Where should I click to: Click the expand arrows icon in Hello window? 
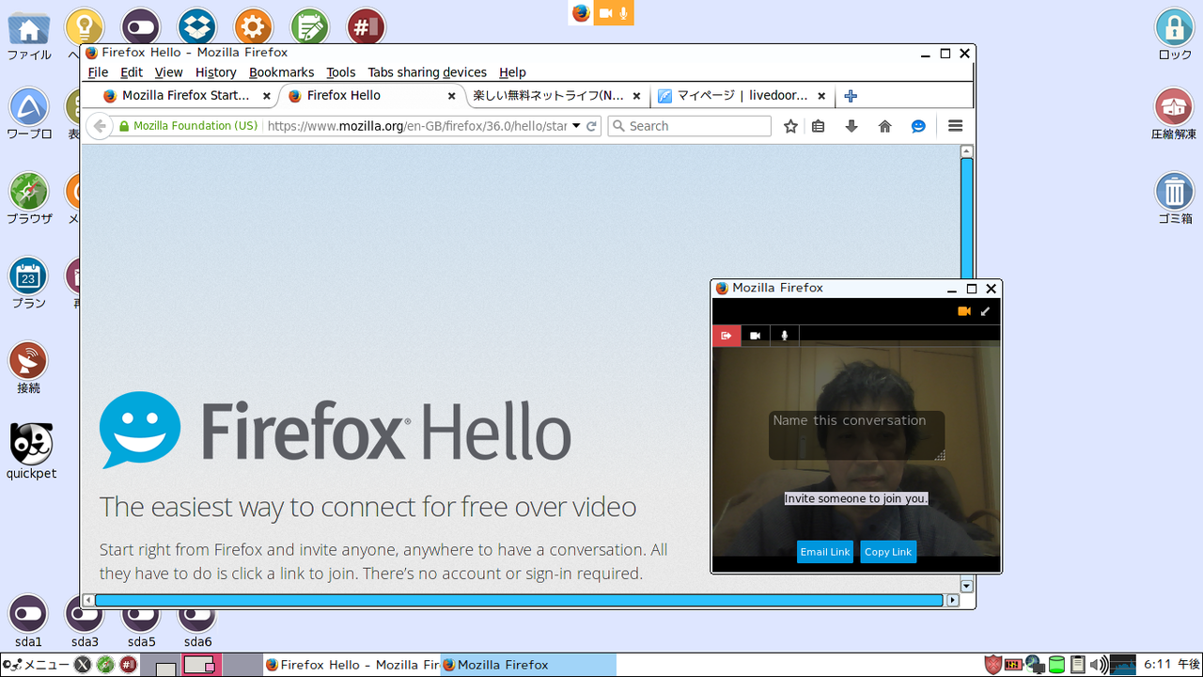tap(985, 311)
